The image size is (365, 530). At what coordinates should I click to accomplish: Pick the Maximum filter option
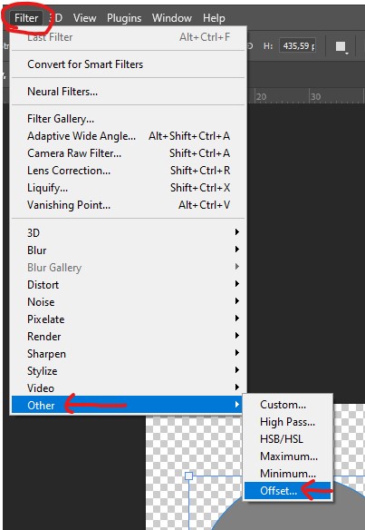(x=288, y=456)
